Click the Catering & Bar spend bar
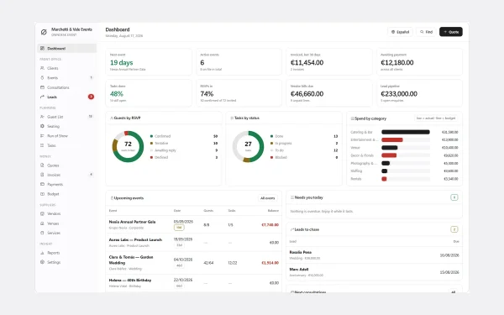This screenshot has width=504, height=315. tap(406, 132)
